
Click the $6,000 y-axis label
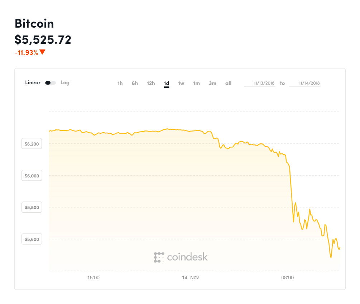[32, 176]
